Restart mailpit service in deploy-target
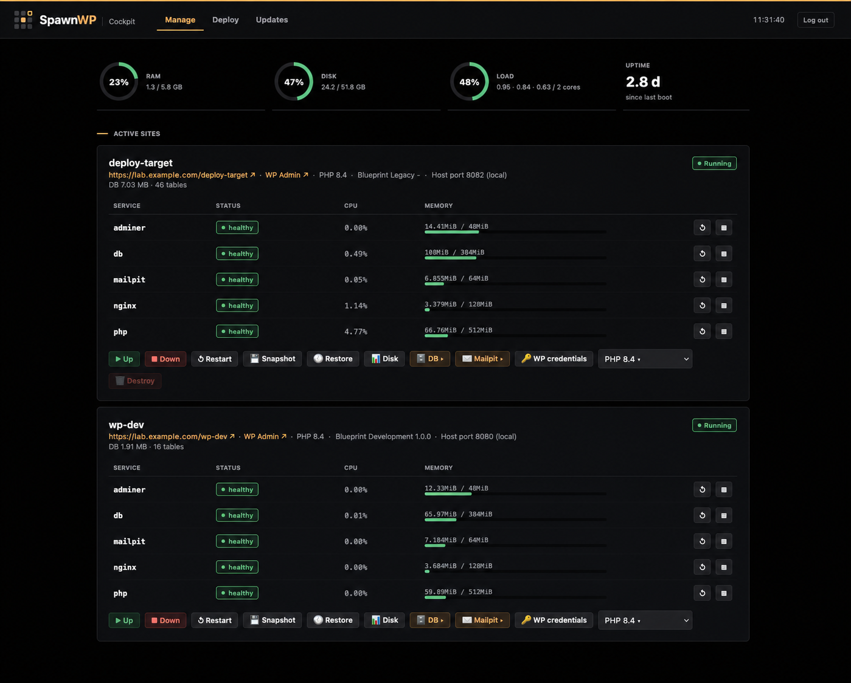Viewport: 851px width, 683px height. pyautogui.click(x=703, y=280)
